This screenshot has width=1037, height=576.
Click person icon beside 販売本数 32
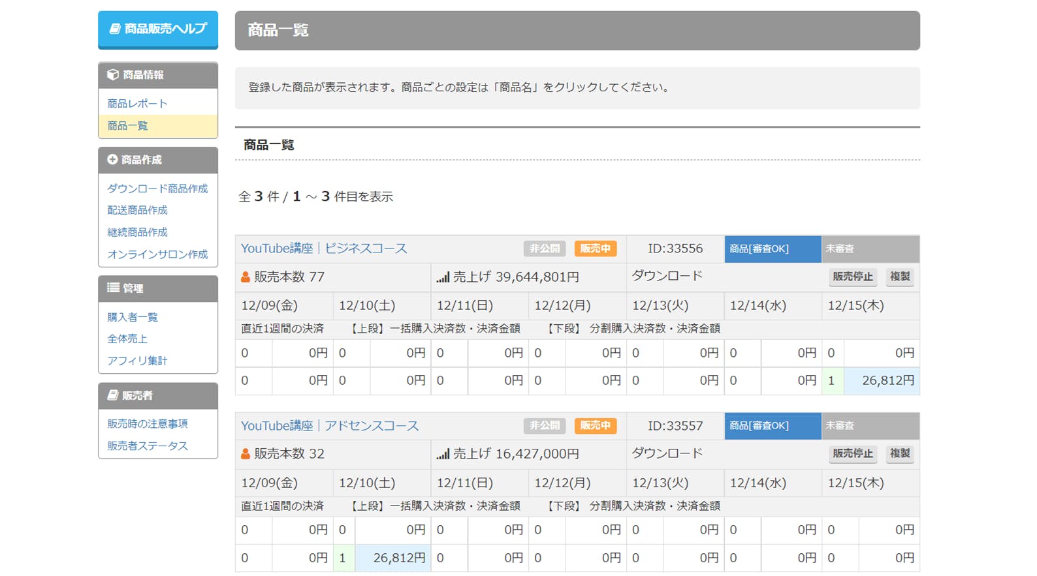246,454
